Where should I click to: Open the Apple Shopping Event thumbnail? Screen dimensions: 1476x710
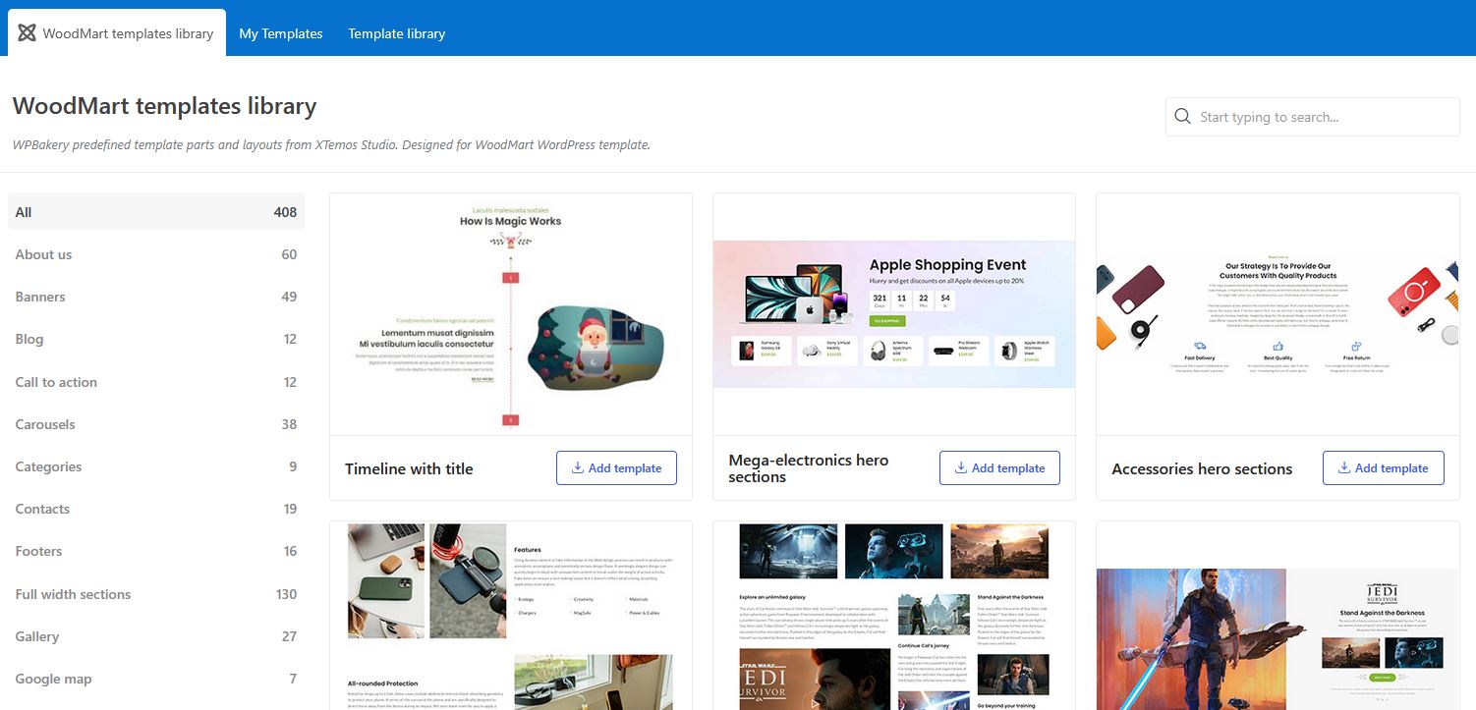click(894, 314)
